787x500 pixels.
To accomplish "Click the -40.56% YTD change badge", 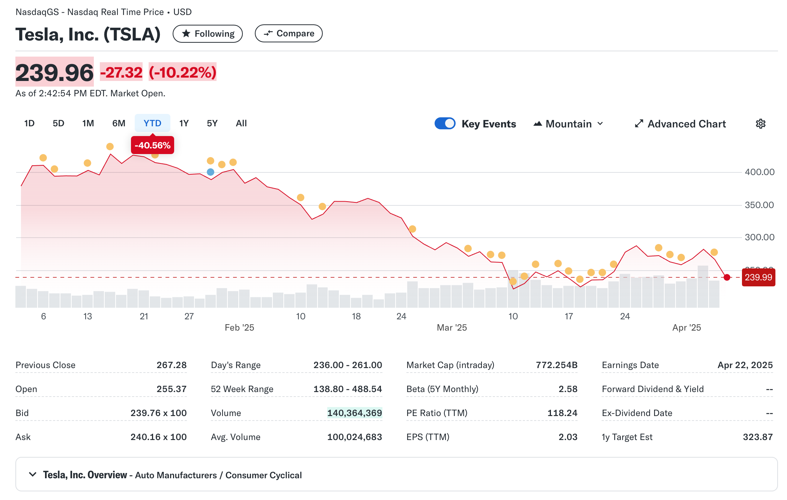I will pos(152,145).
